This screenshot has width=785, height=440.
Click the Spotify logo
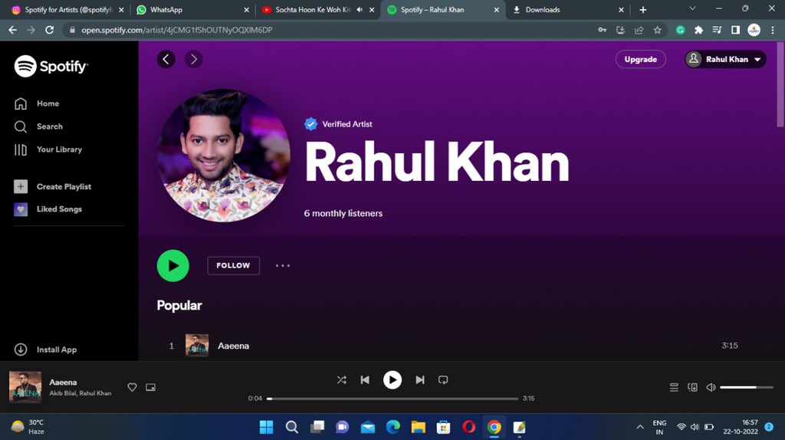(x=51, y=66)
